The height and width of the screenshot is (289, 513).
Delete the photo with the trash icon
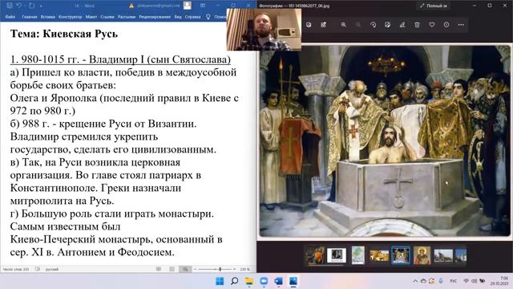pos(417,25)
